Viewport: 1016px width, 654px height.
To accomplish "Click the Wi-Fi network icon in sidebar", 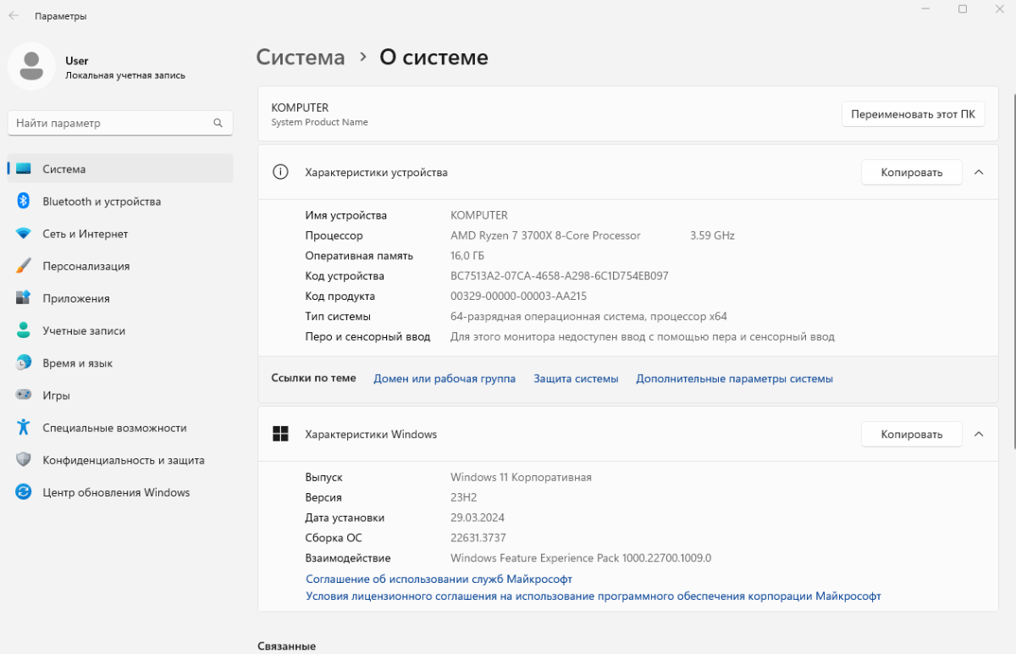I will (x=24, y=233).
